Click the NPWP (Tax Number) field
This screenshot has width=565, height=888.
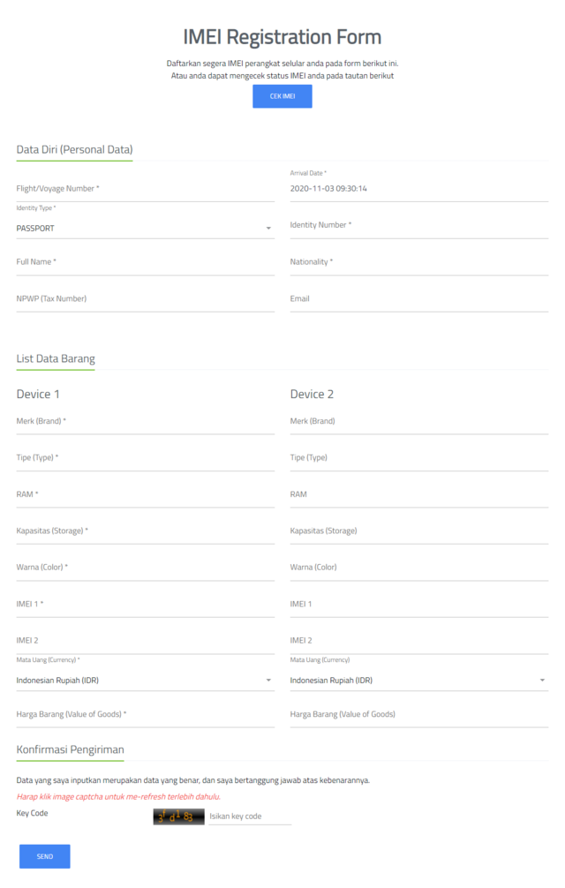146,299
